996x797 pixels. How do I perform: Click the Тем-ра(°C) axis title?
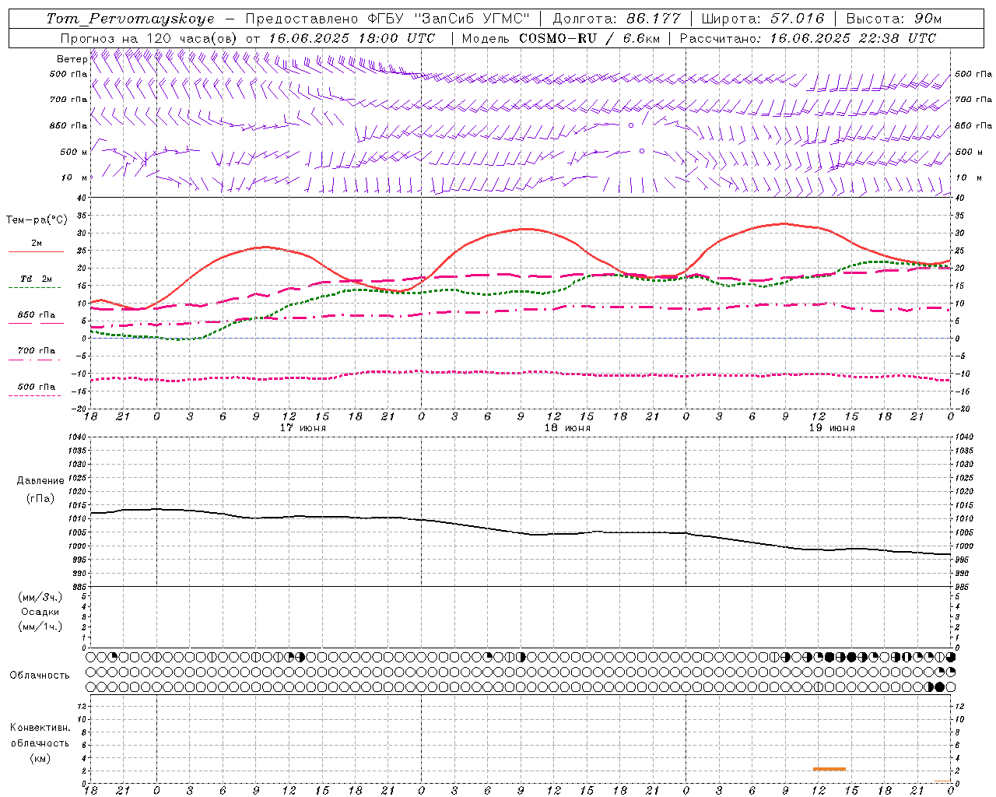point(37,220)
